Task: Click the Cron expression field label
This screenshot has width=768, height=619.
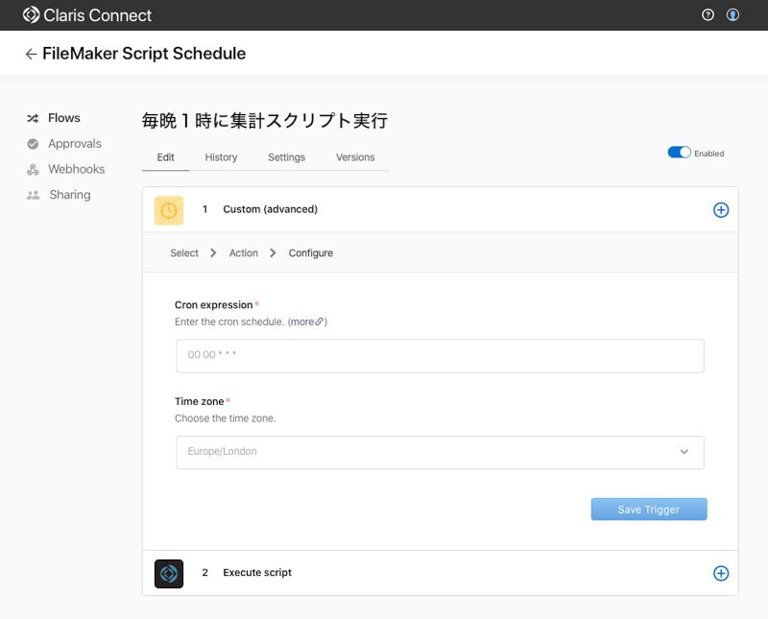Action: 213,304
